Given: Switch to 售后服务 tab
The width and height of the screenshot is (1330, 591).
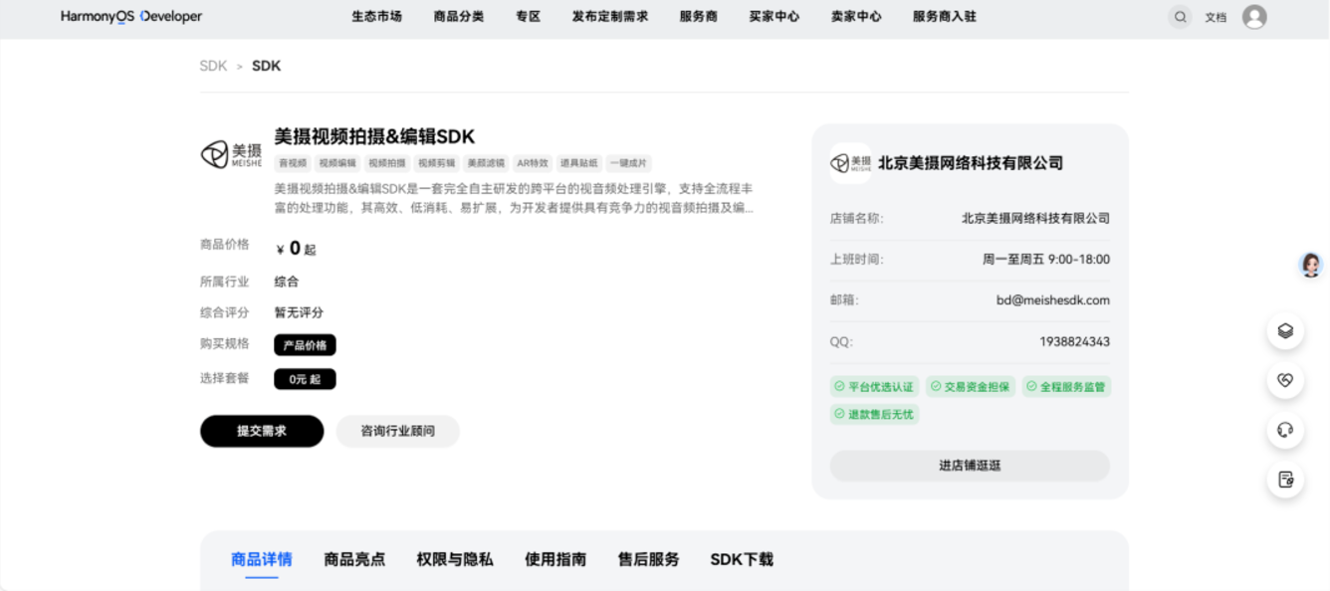Looking at the screenshot, I should [x=649, y=559].
